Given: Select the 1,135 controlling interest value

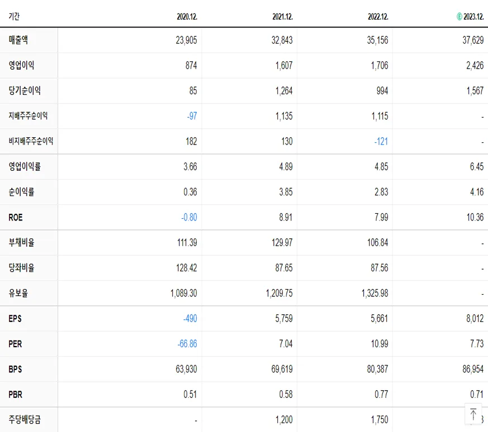Looking at the screenshot, I should tap(284, 116).
